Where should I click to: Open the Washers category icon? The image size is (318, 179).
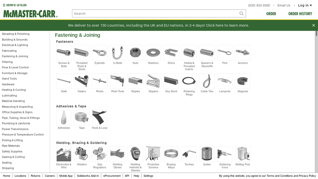coord(153,53)
